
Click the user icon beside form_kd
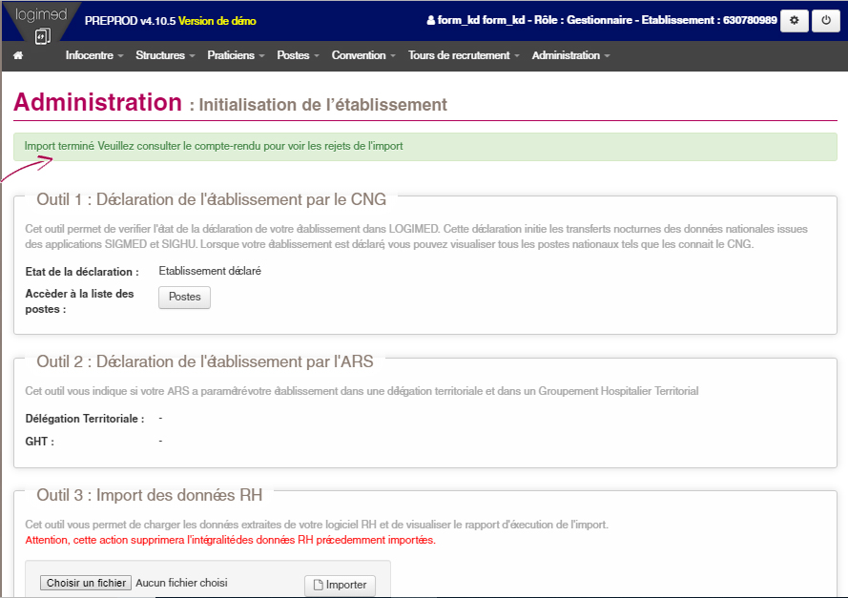(430, 21)
